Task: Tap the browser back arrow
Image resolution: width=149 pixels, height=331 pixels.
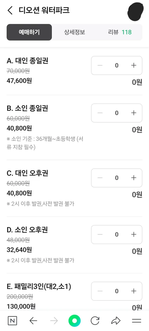Action: click(x=33, y=321)
